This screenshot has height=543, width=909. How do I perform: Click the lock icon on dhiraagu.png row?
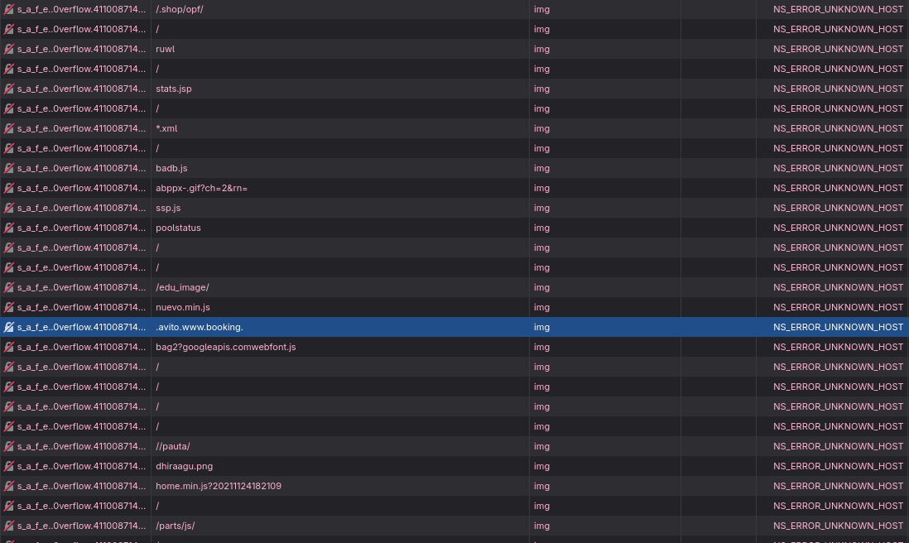pyautogui.click(x=9, y=466)
